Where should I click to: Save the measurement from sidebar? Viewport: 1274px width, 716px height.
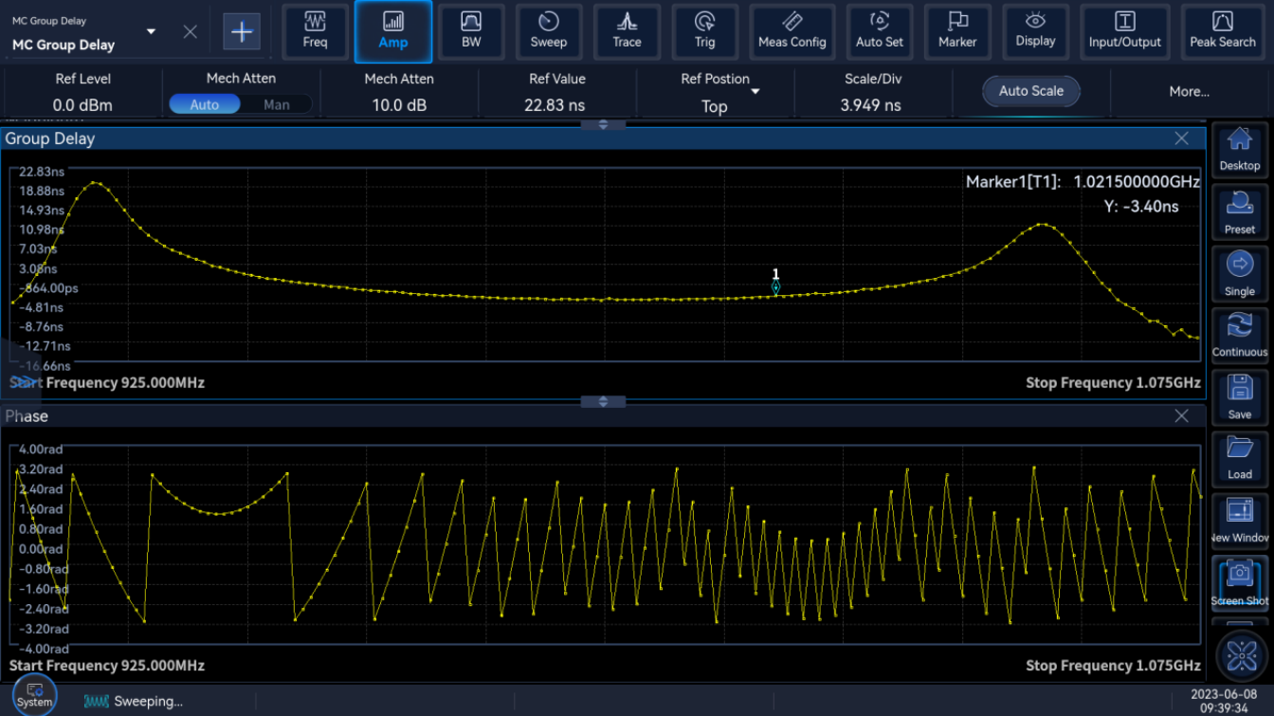point(1240,396)
